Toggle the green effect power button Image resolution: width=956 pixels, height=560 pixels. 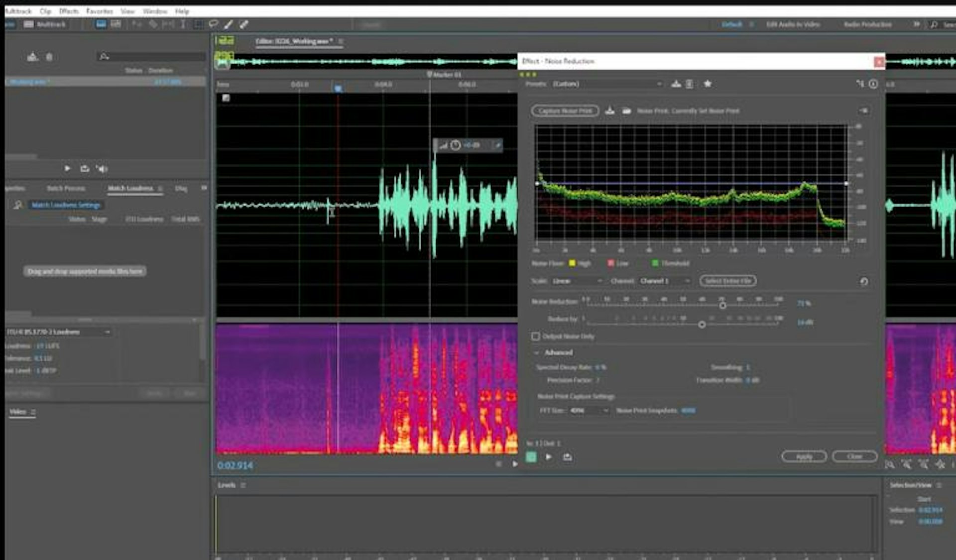pos(531,457)
